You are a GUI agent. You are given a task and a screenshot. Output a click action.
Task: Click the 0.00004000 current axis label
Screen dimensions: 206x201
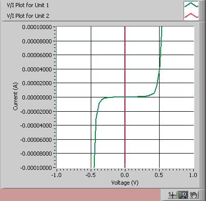(37, 69)
